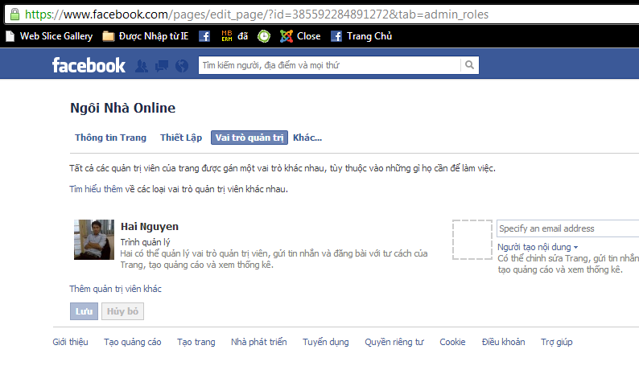This screenshot has height=366, width=639.
Task: Open the Khác... tab menu
Action: (x=307, y=138)
